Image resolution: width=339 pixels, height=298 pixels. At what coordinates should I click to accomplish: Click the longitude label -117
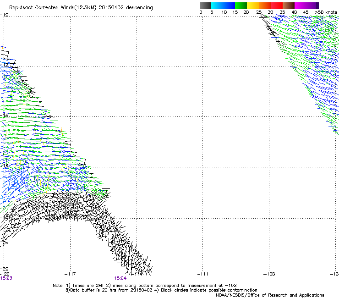(70, 274)
